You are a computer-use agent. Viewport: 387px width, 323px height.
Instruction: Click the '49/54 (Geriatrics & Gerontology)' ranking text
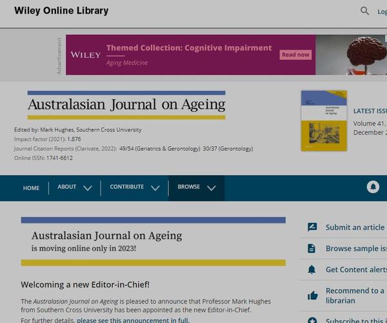click(160, 149)
